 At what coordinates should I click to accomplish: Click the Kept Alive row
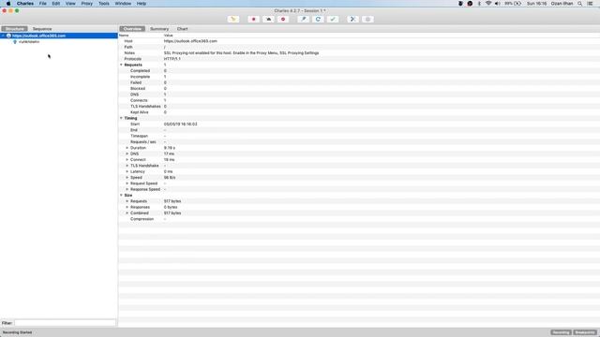click(359, 112)
